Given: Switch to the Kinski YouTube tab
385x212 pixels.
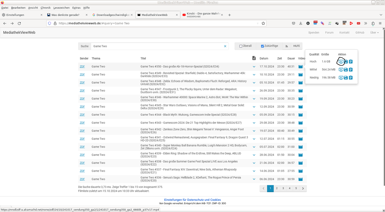Looking at the screenshot, I should point(203,15).
